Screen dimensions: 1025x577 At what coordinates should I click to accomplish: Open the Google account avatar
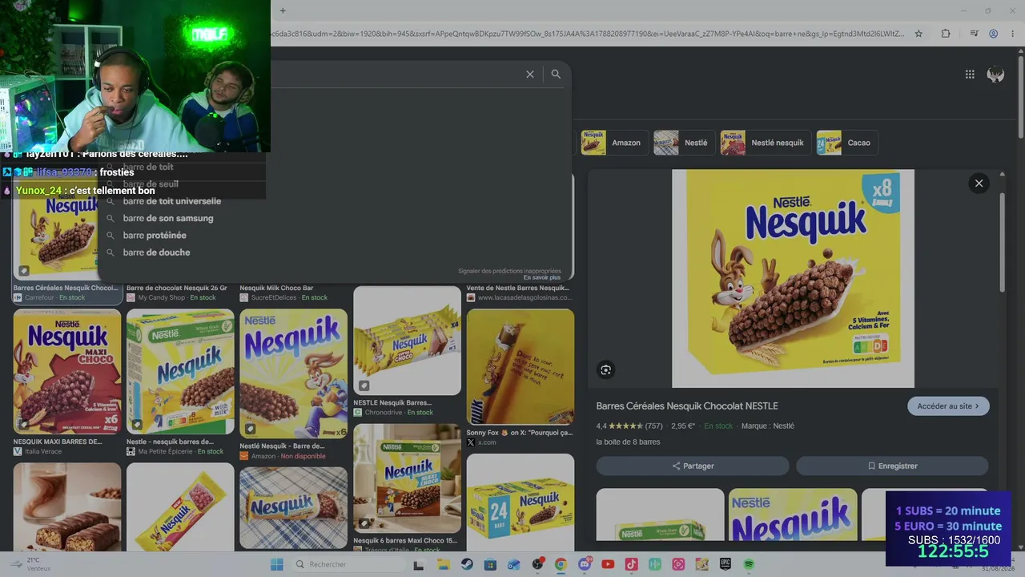995,75
